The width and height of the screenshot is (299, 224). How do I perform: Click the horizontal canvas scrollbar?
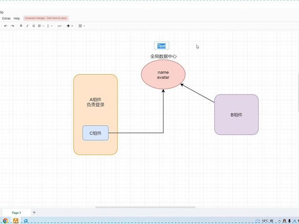(x=145, y=207)
